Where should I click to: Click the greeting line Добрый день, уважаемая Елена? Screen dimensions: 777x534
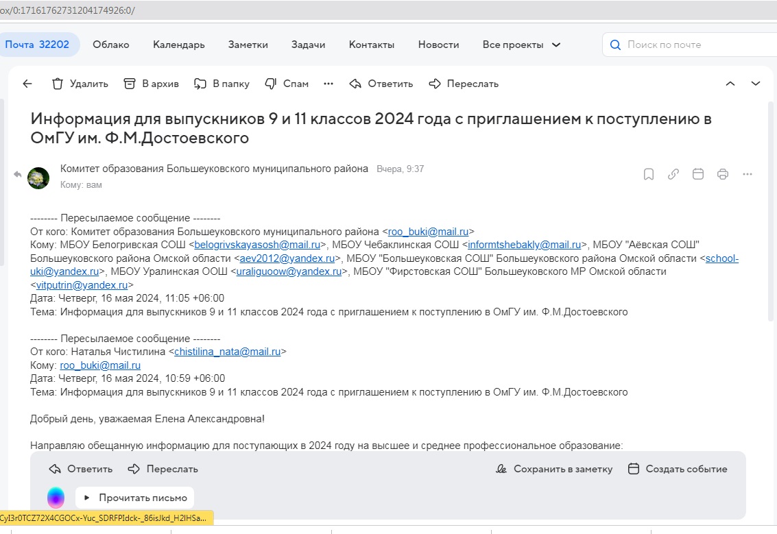coord(147,419)
